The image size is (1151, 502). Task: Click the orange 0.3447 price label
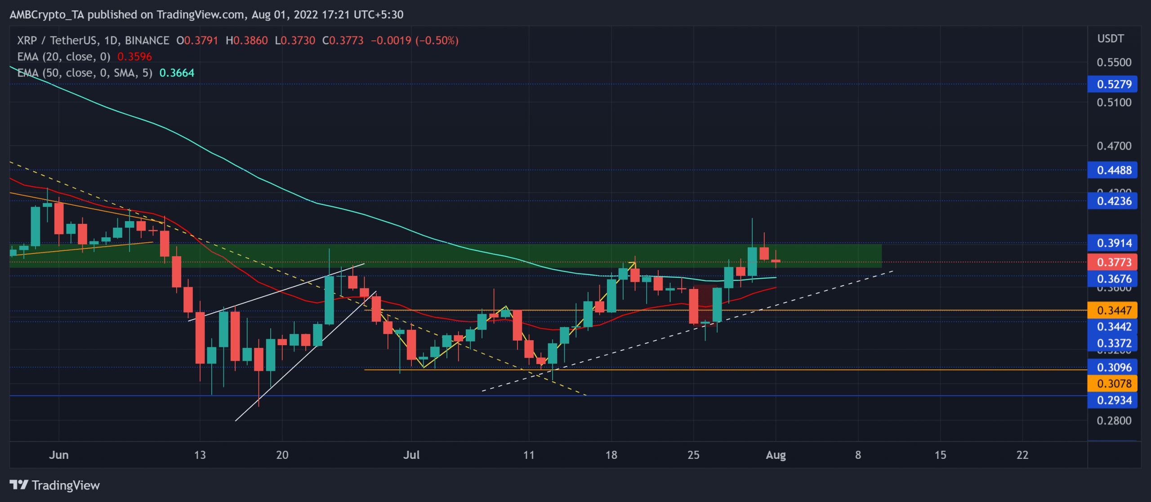[1112, 310]
